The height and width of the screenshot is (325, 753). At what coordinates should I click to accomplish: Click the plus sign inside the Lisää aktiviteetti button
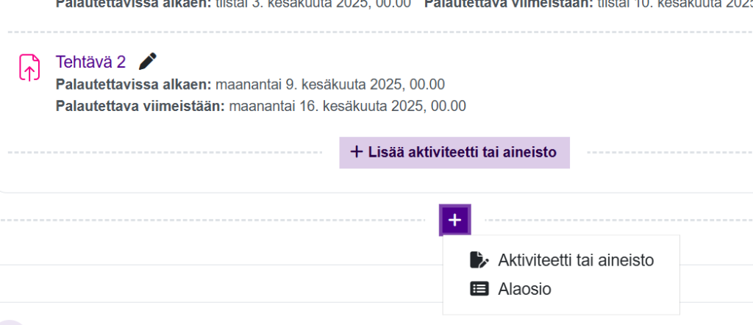click(x=357, y=152)
